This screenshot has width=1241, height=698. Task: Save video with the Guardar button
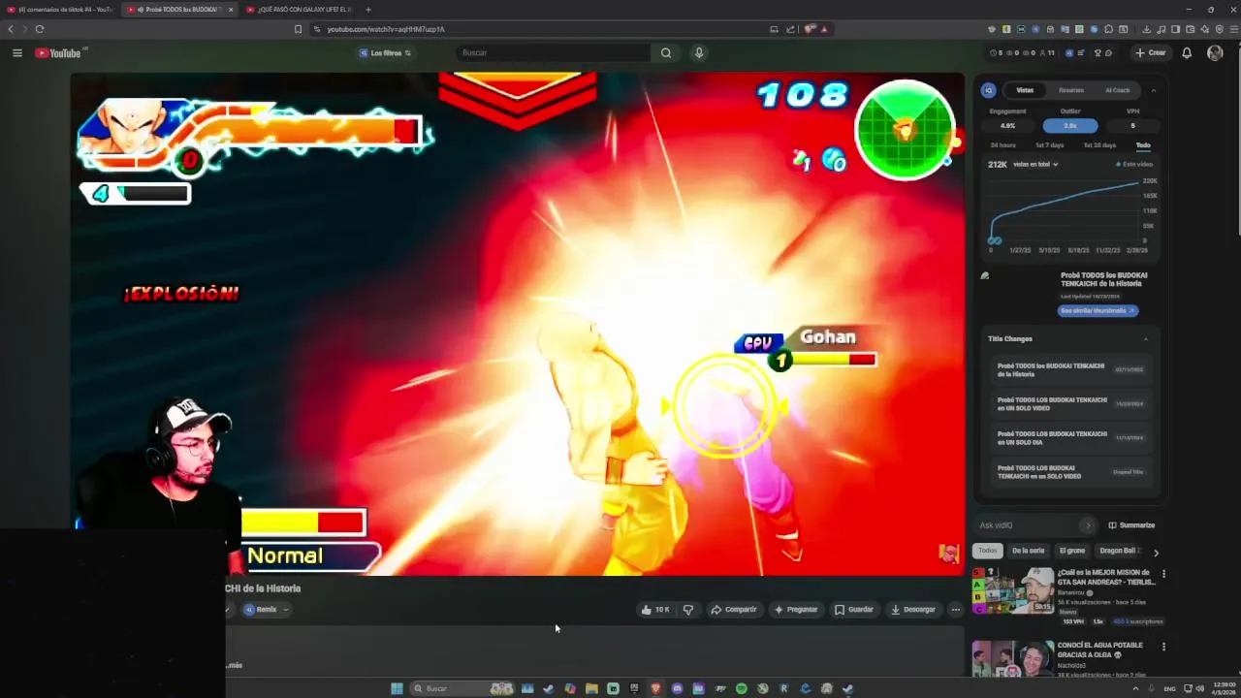pyautogui.click(x=854, y=610)
